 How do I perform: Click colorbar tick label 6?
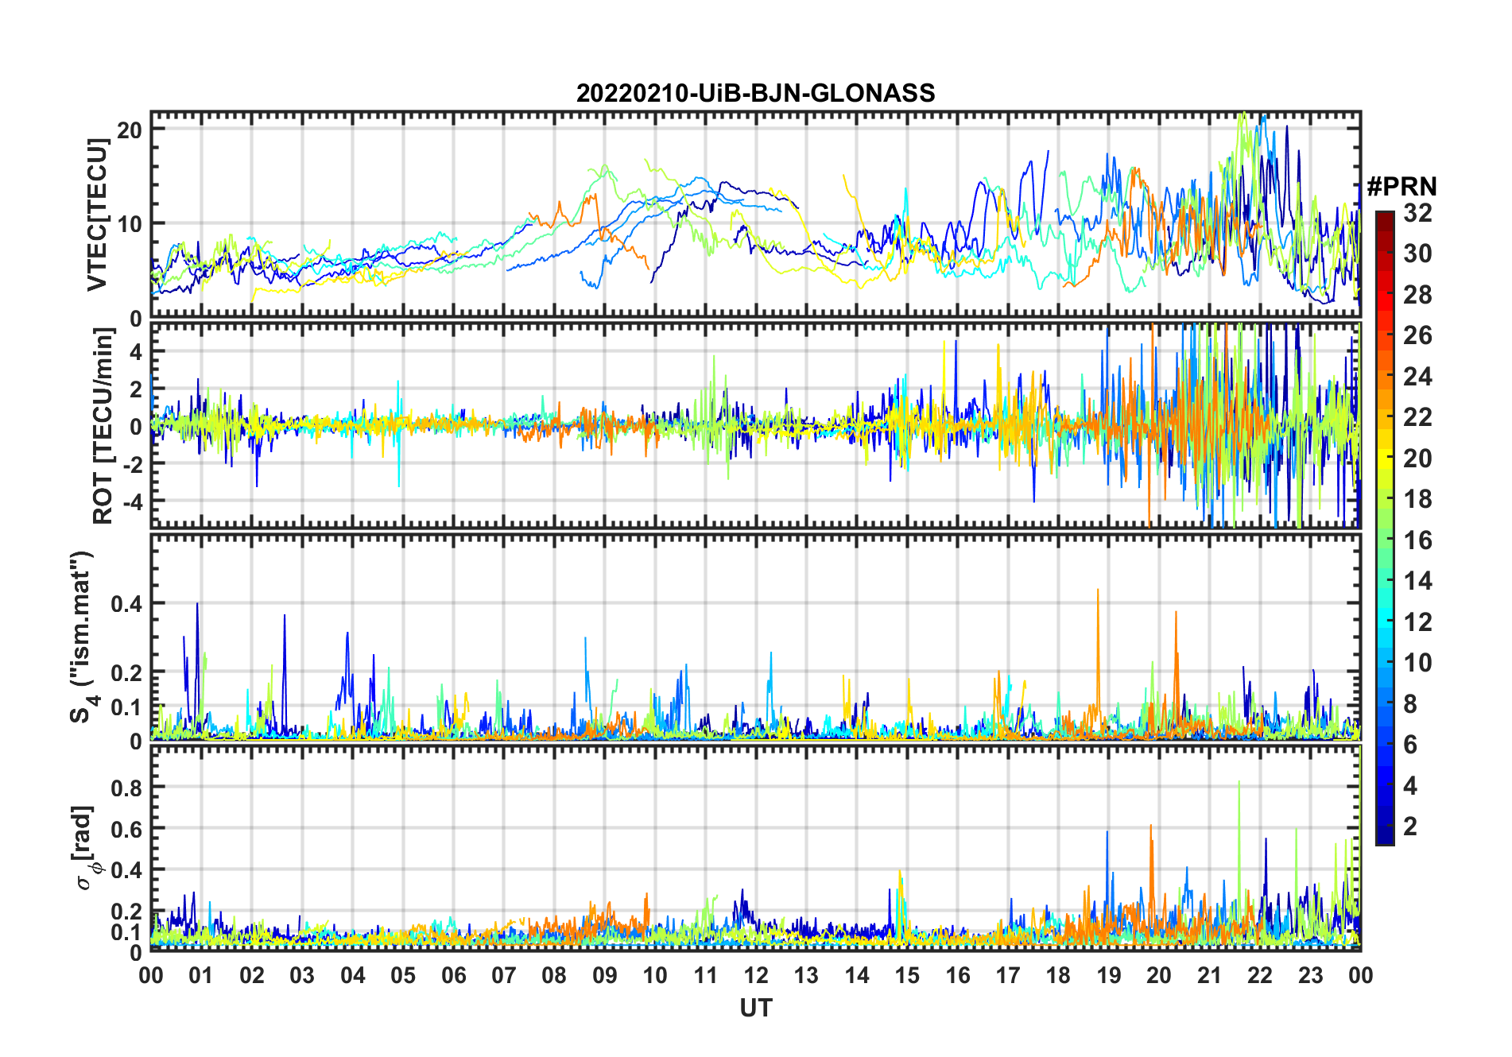[1410, 745]
